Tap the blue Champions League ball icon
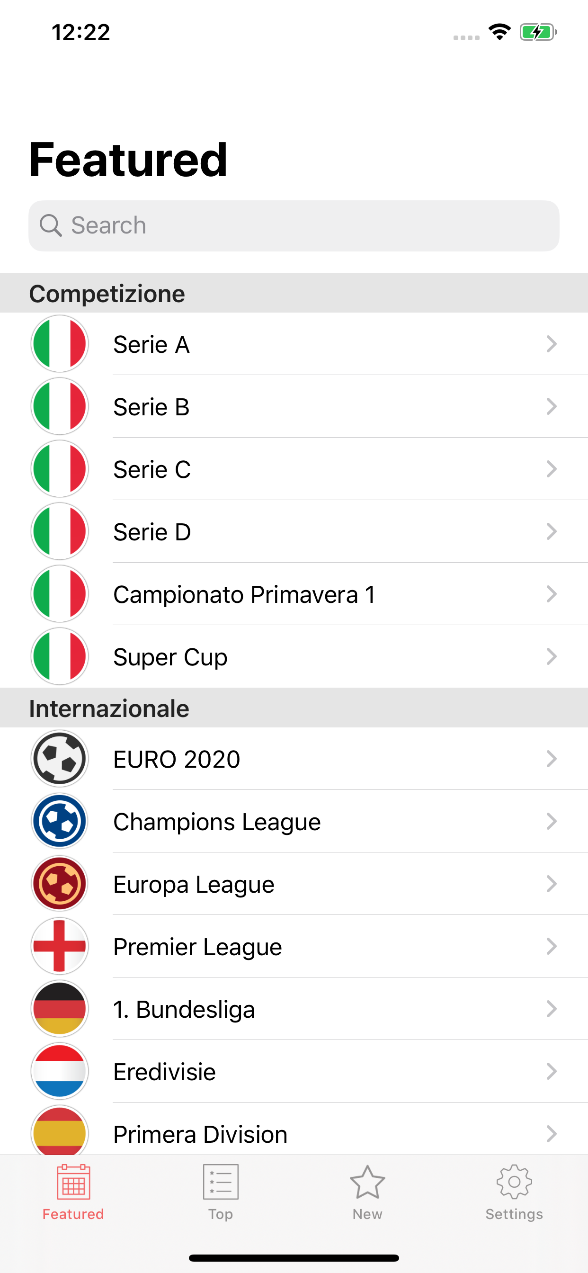Screen dimensions: 588x1273 [60, 821]
